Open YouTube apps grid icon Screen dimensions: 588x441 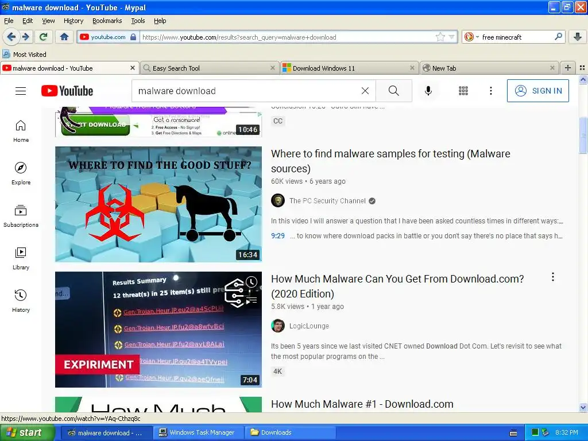[x=463, y=91]
